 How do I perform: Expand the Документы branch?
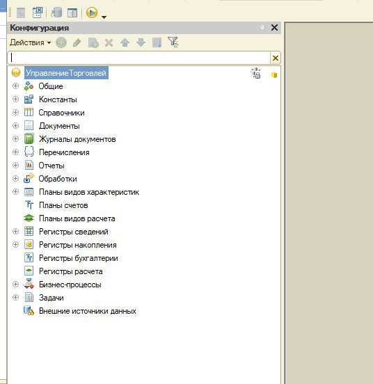coord(15,126)
